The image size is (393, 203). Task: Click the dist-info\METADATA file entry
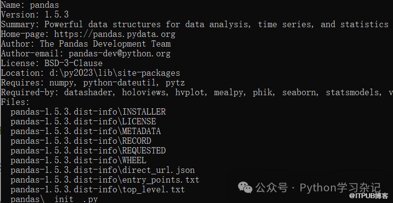point(85,131)
